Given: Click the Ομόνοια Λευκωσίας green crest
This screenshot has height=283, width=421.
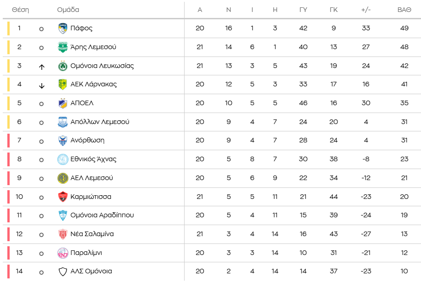Looking at the screenshot, I should pyautogui.click(x=63, y=66).
